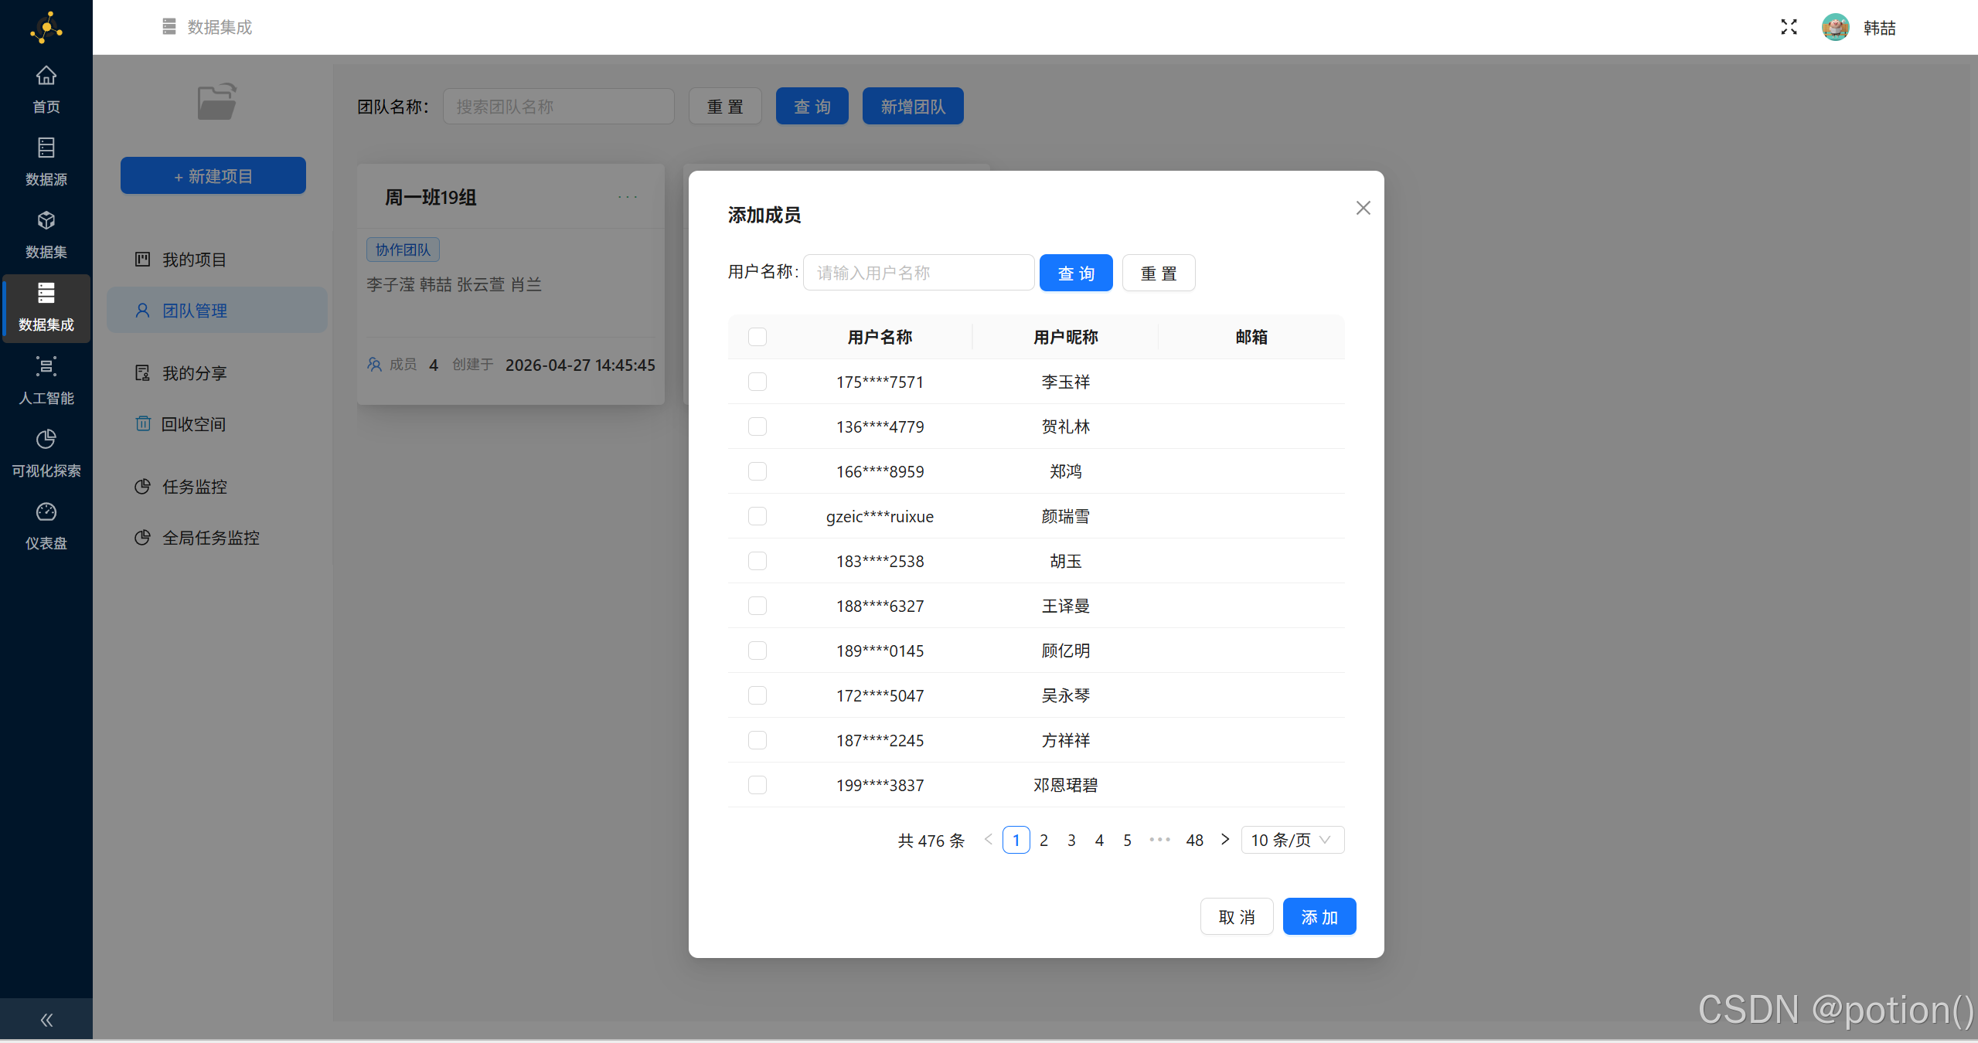Open 我的项目 from the left menu
The height and width of the screenshot is (1043, 1978).
pyautogui.click(x=193, y=259)
